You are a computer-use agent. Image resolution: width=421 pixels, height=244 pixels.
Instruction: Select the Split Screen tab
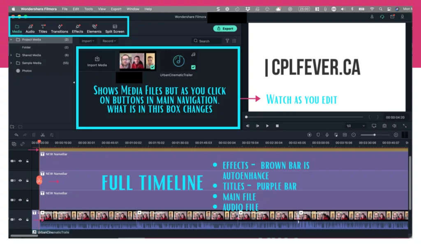[115, 29]
